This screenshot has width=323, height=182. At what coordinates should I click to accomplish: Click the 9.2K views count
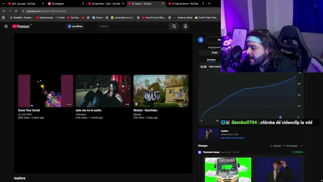click(x=204, y=67)
